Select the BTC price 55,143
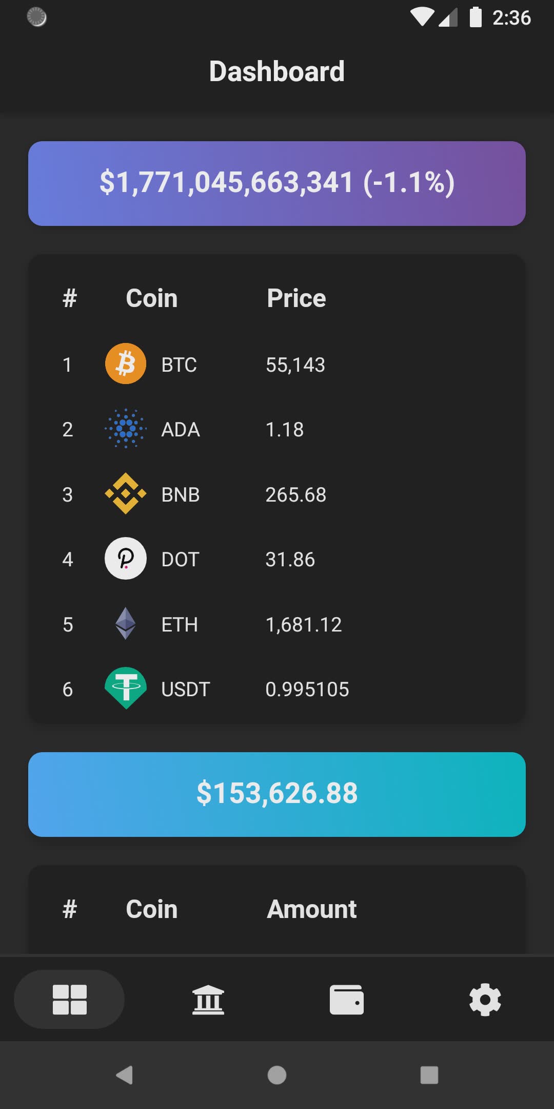Viewport: 554px width, 1109px height. tap(295, 365)
